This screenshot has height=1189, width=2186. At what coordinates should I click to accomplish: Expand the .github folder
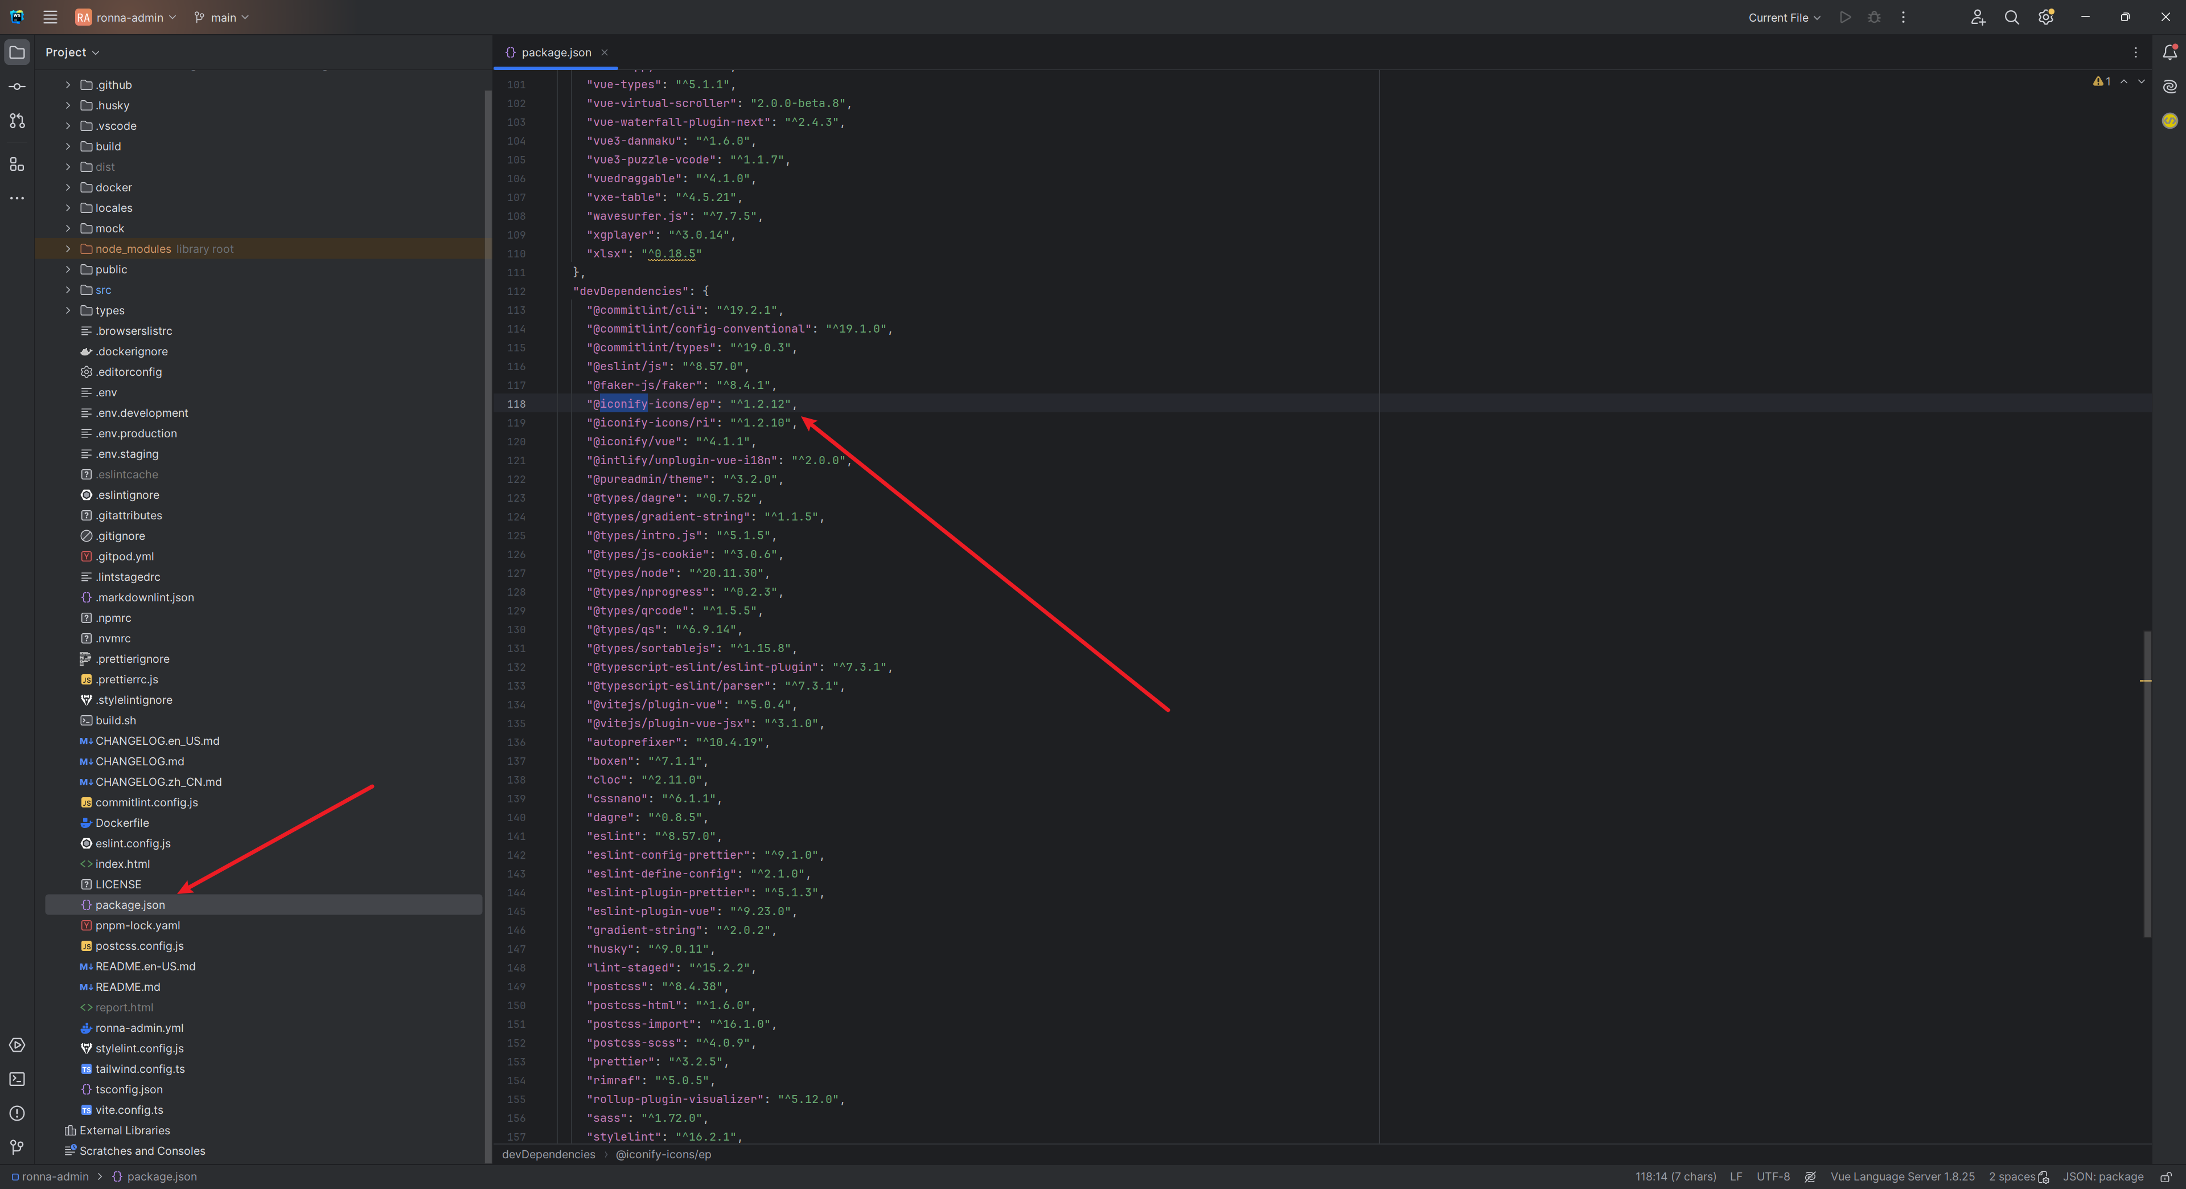68,85
